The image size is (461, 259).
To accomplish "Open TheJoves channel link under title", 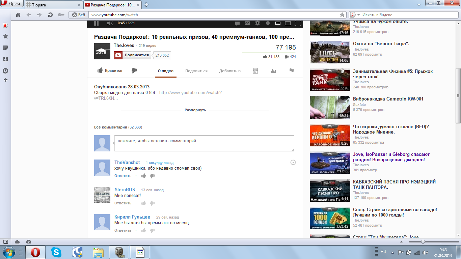I will (124, 45).
